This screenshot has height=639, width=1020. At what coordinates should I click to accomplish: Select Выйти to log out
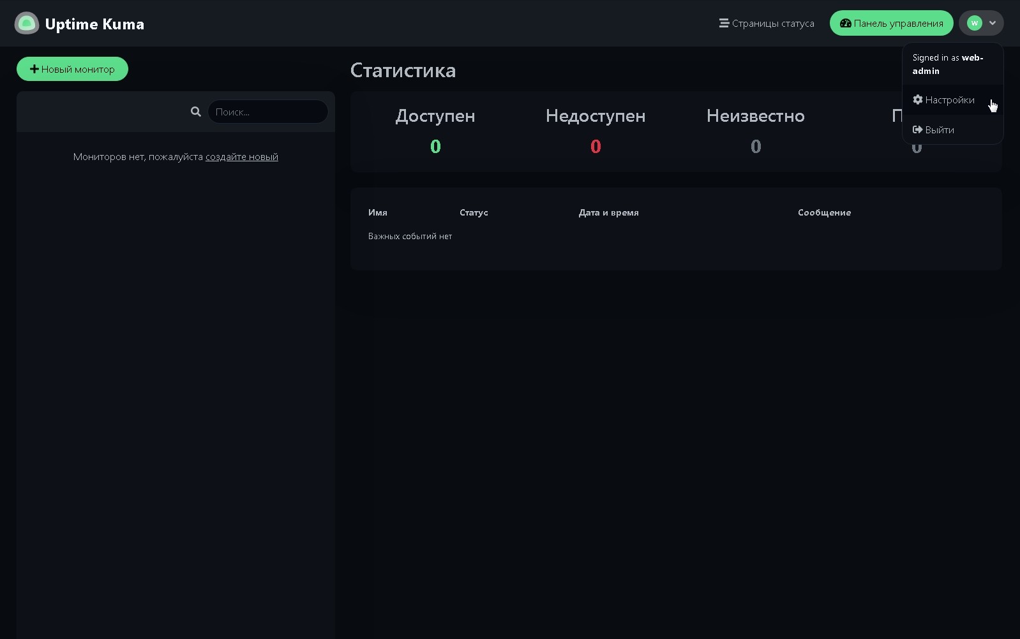click(952, 130)
